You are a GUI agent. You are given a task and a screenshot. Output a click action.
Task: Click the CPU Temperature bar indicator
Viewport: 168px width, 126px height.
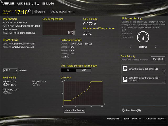point(74,33)
